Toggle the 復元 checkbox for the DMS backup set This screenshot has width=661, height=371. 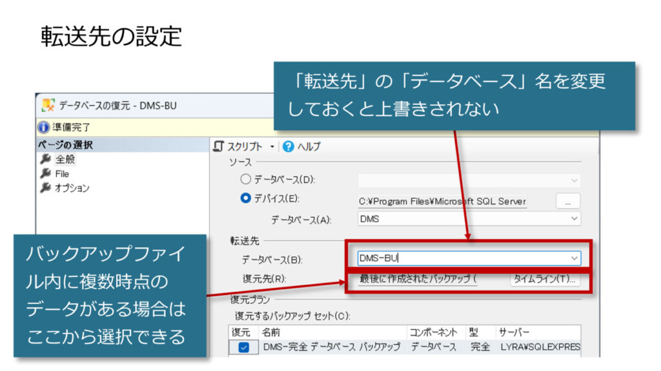tap(244, 348)
